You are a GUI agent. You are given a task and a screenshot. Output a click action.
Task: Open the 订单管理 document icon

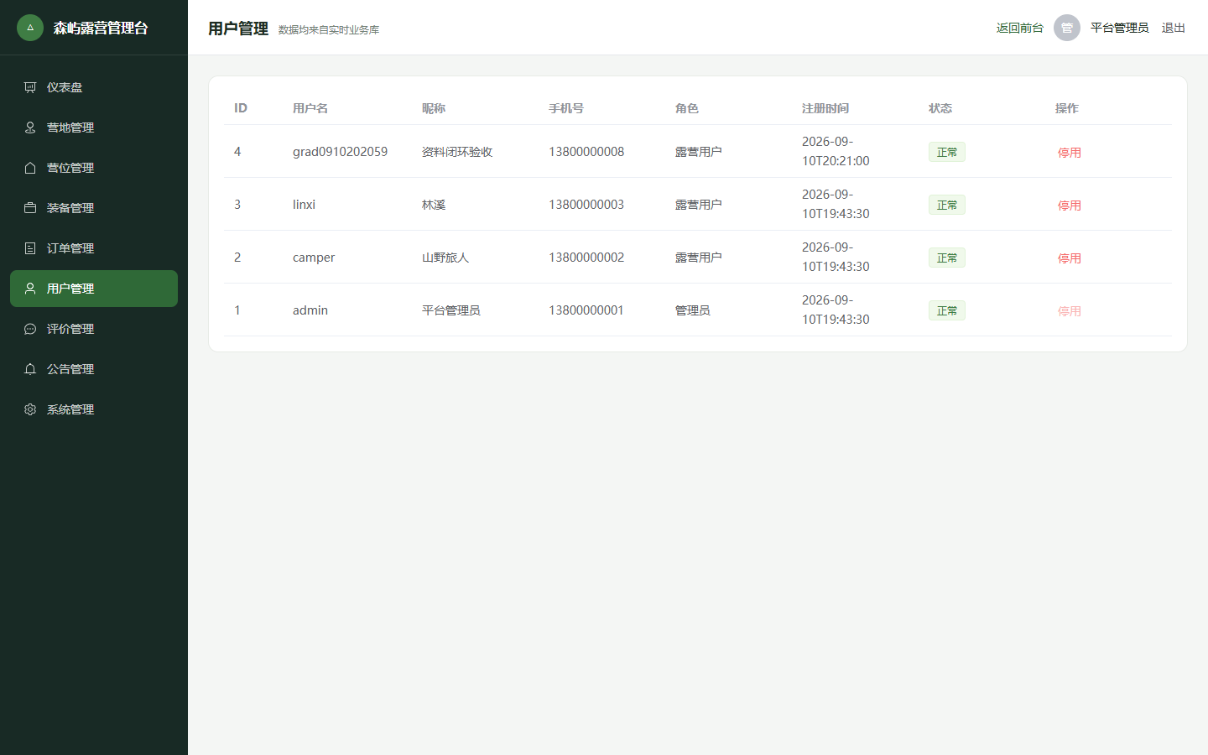[30, 248]
